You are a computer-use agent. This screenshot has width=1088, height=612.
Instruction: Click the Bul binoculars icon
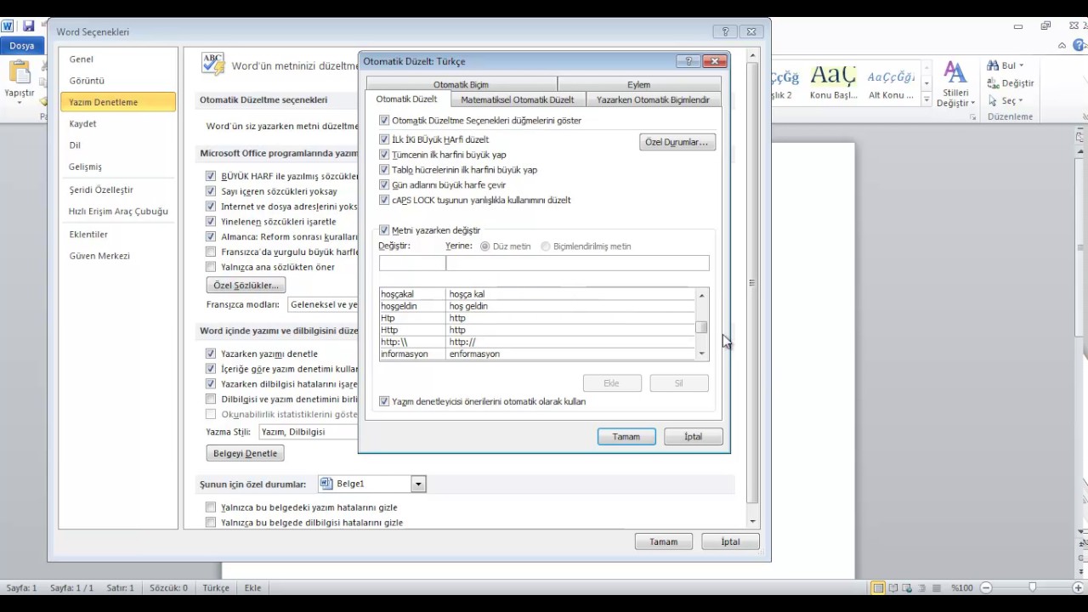993,65
